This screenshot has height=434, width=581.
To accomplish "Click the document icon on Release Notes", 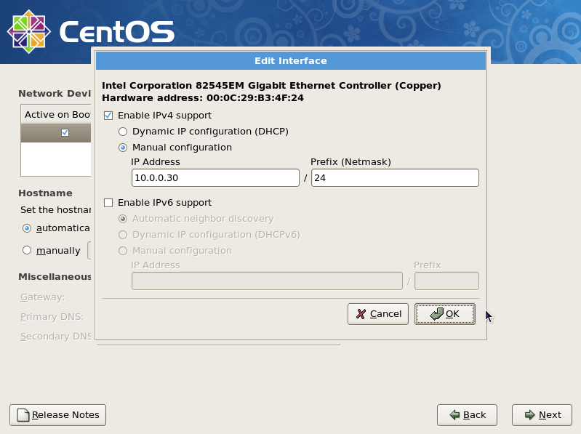I will [23, 415].
